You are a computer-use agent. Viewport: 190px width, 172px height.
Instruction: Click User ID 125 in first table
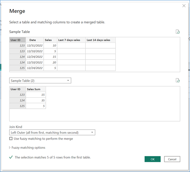point(18,68)
